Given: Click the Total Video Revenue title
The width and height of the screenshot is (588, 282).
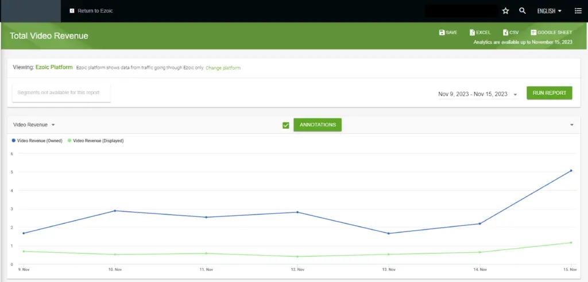Looking at the screenshot, I should coord(49,36).
